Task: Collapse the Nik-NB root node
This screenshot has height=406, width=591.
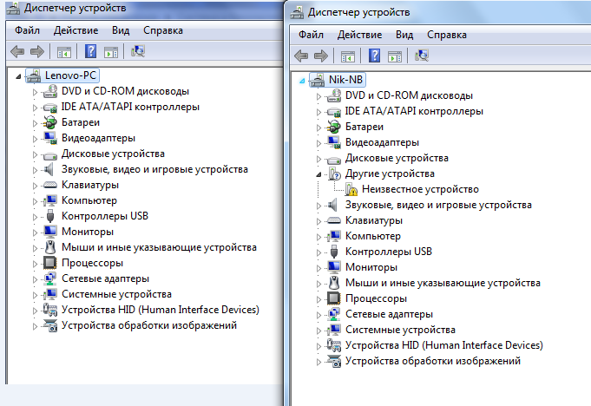Action: pos(302,81)
